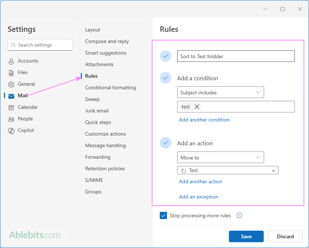
Task: Click the Files document icon
Action: [11, 73]
